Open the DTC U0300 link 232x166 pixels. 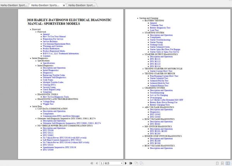48,150
